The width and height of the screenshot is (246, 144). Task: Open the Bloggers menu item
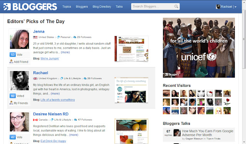(82, 7)
